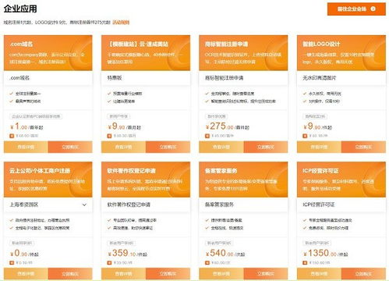The image size is (389, 281).
Task: Click the orange enterprise venue button at top
Action: coord(356,9)
